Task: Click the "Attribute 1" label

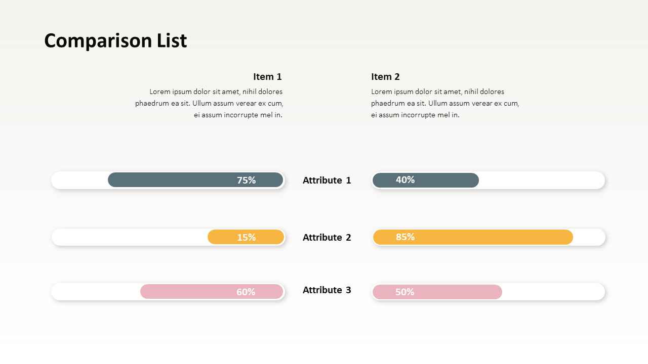Action: coord(327,180)
